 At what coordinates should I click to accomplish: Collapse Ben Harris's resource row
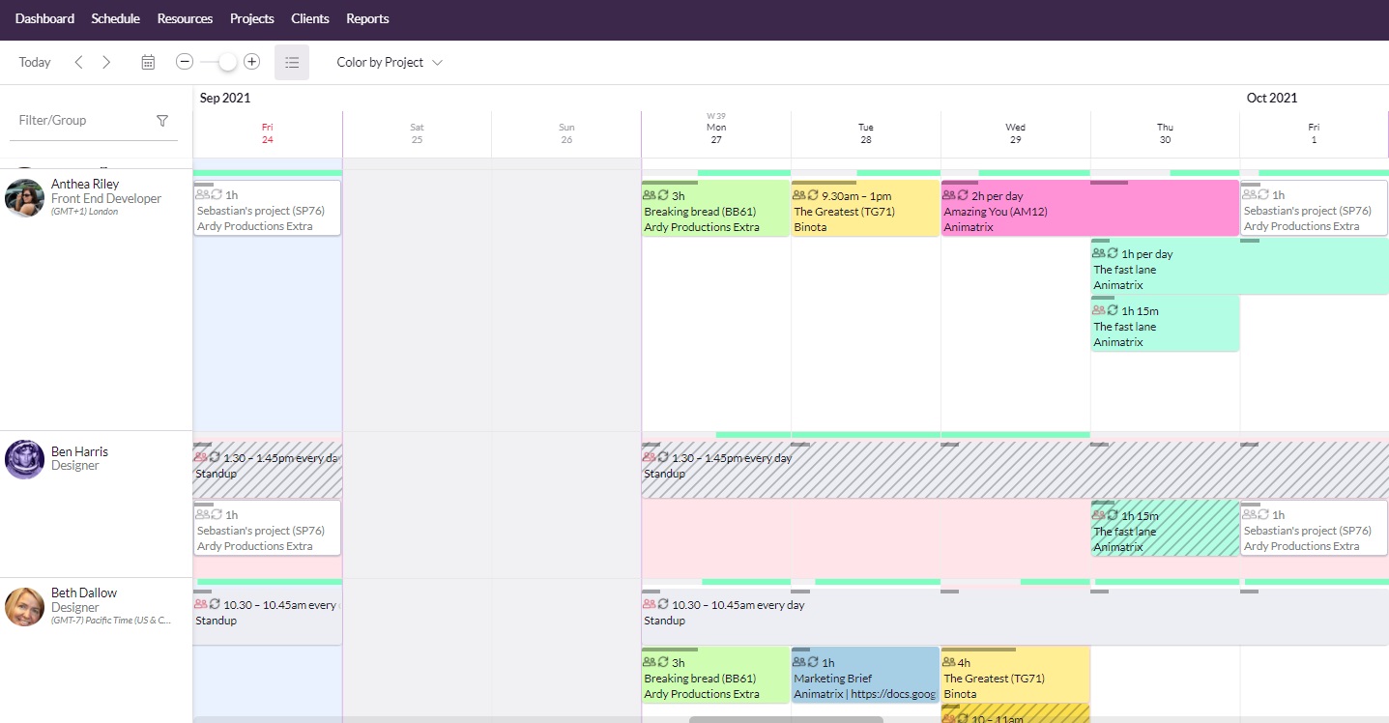pyautogui.click(x=80, y=450)
